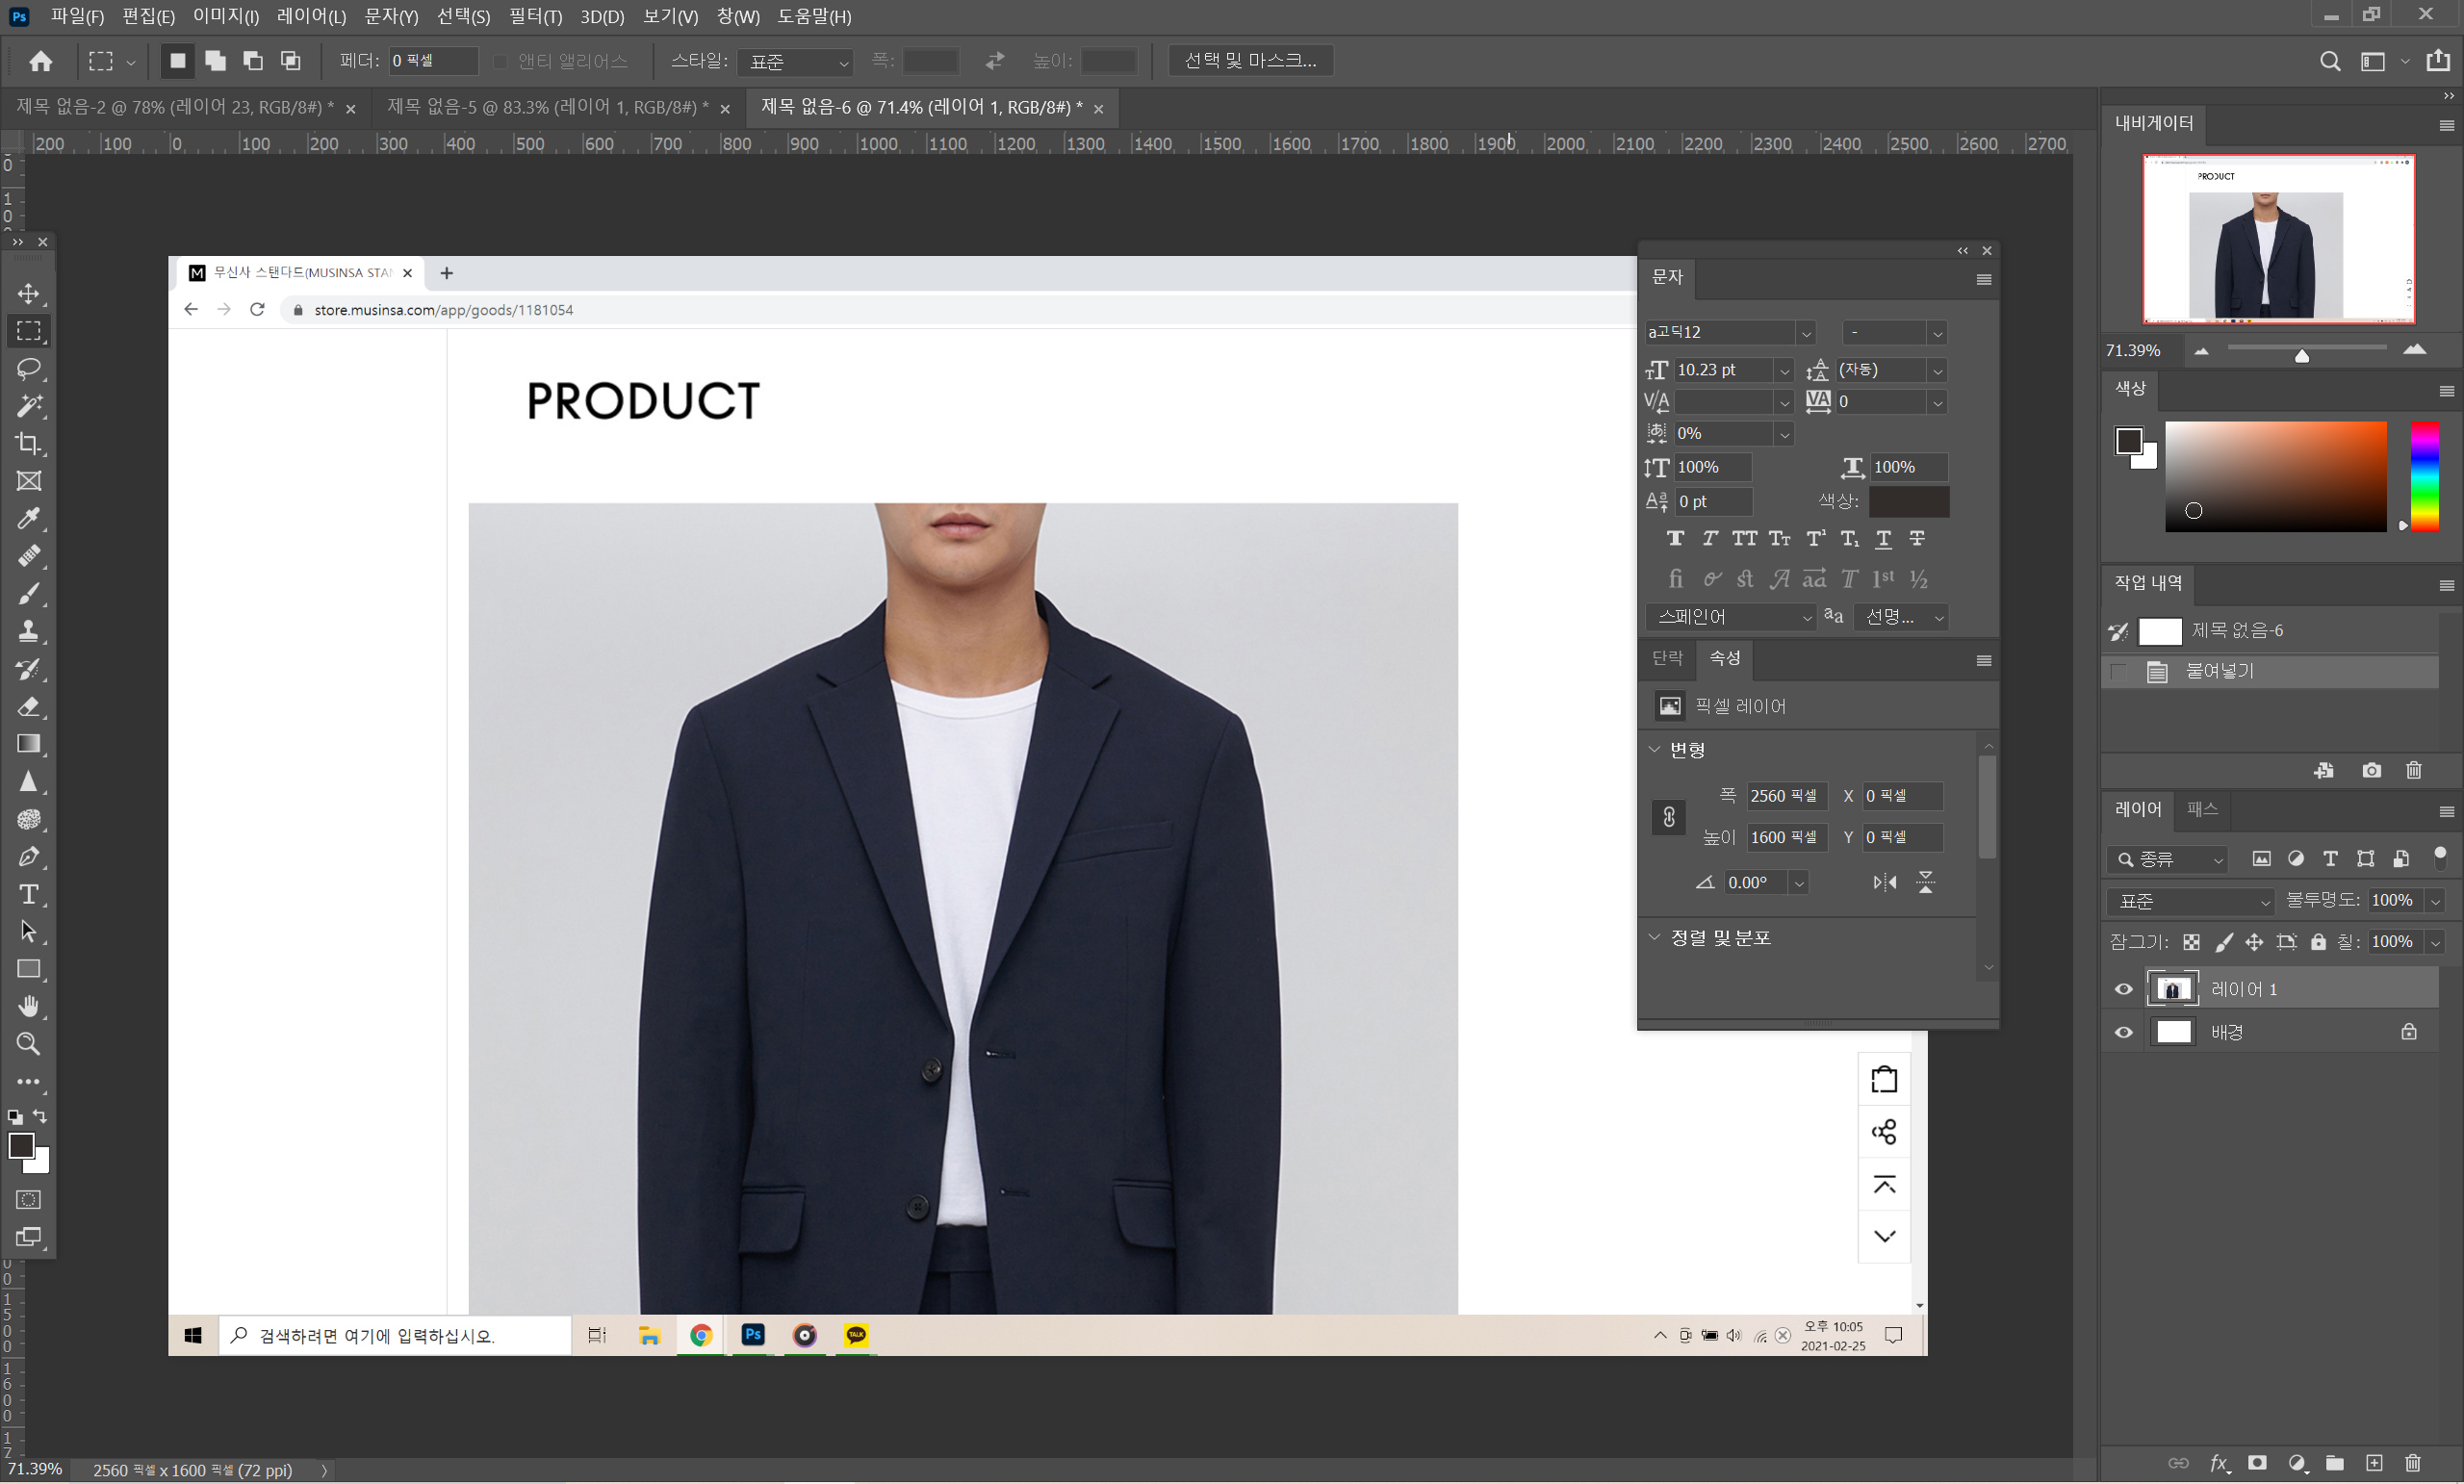Hide the 배경 layer
Image resolution: width=2464 pixels, height=1484 pixels.
tap(2124, 1032)
